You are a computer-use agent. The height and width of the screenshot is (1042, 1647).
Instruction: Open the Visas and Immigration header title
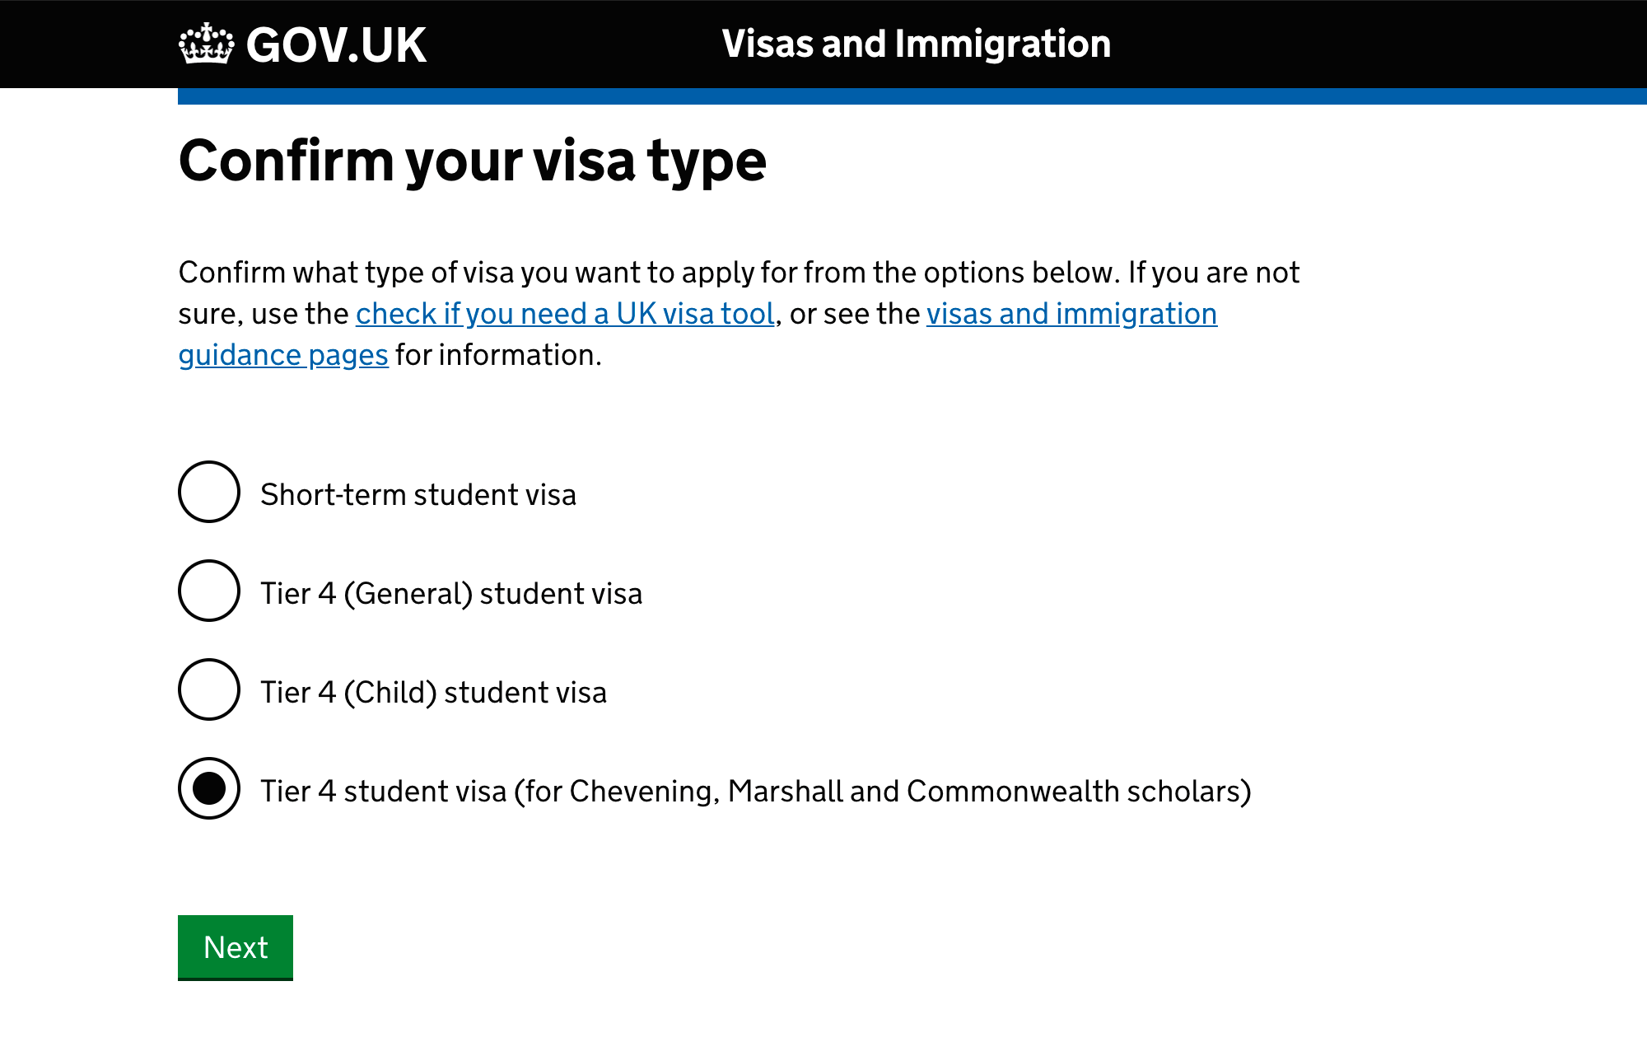point(917,44)
